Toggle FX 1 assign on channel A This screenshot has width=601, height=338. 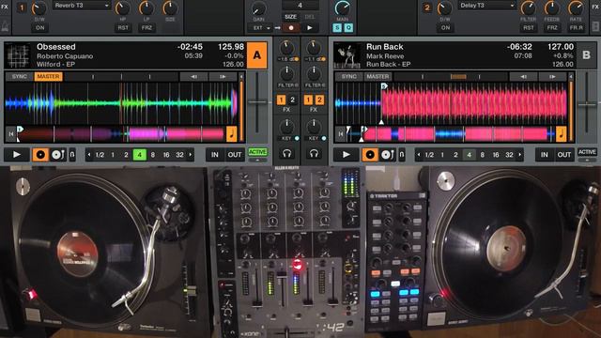(x=281, y=100)
